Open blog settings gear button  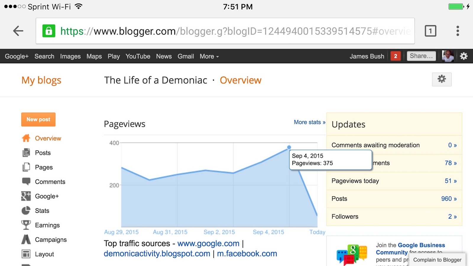pyautogui.click(x=442, y=79)
